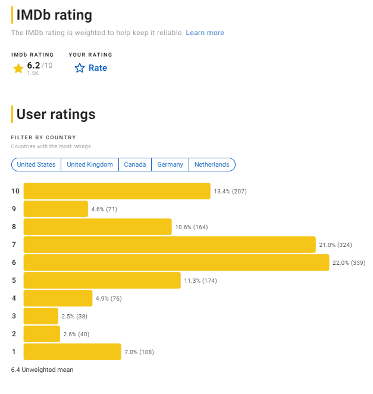Click the longest bar for rating 6

176,262
